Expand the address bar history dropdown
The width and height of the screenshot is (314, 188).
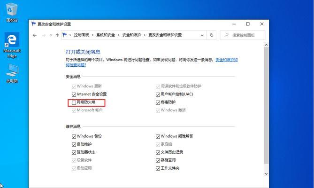[x=202, y=35]
